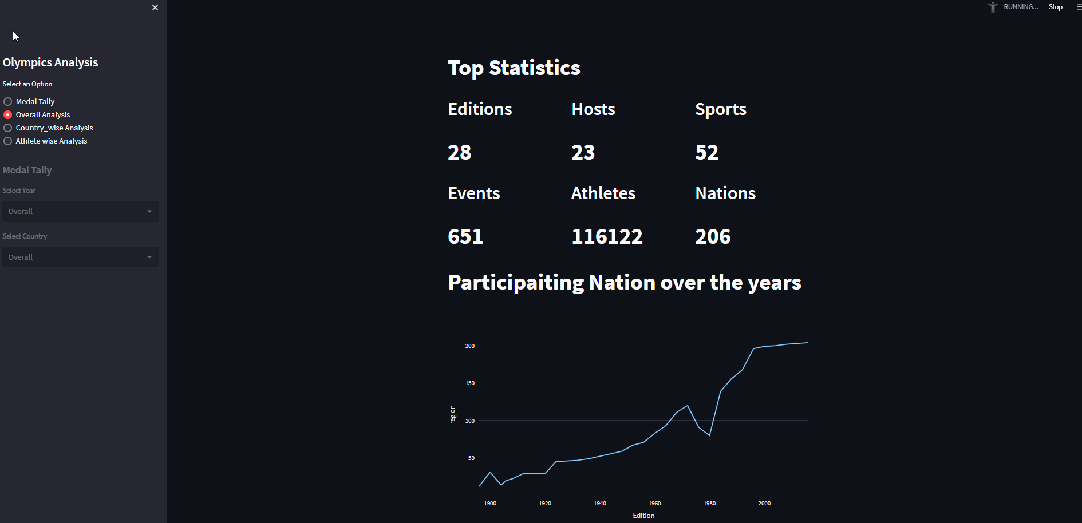Click the Athletes value 116122
This screenshot has height=523, width=1082.
pos(607,236)
